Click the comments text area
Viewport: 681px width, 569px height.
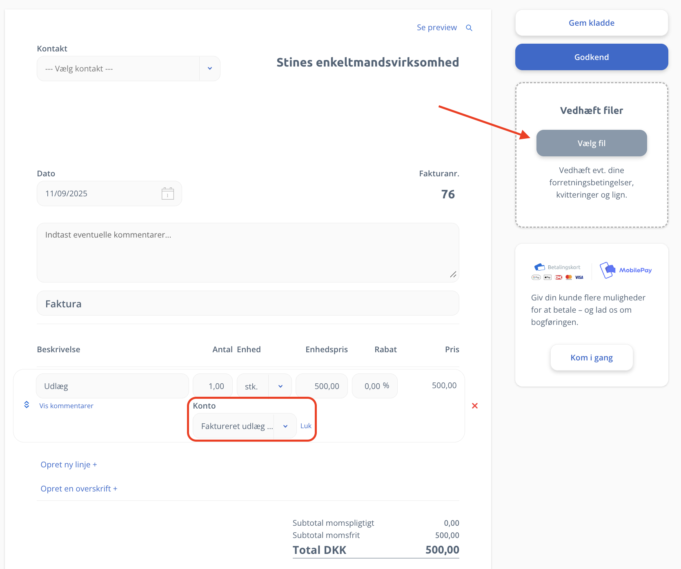(248, 253)
